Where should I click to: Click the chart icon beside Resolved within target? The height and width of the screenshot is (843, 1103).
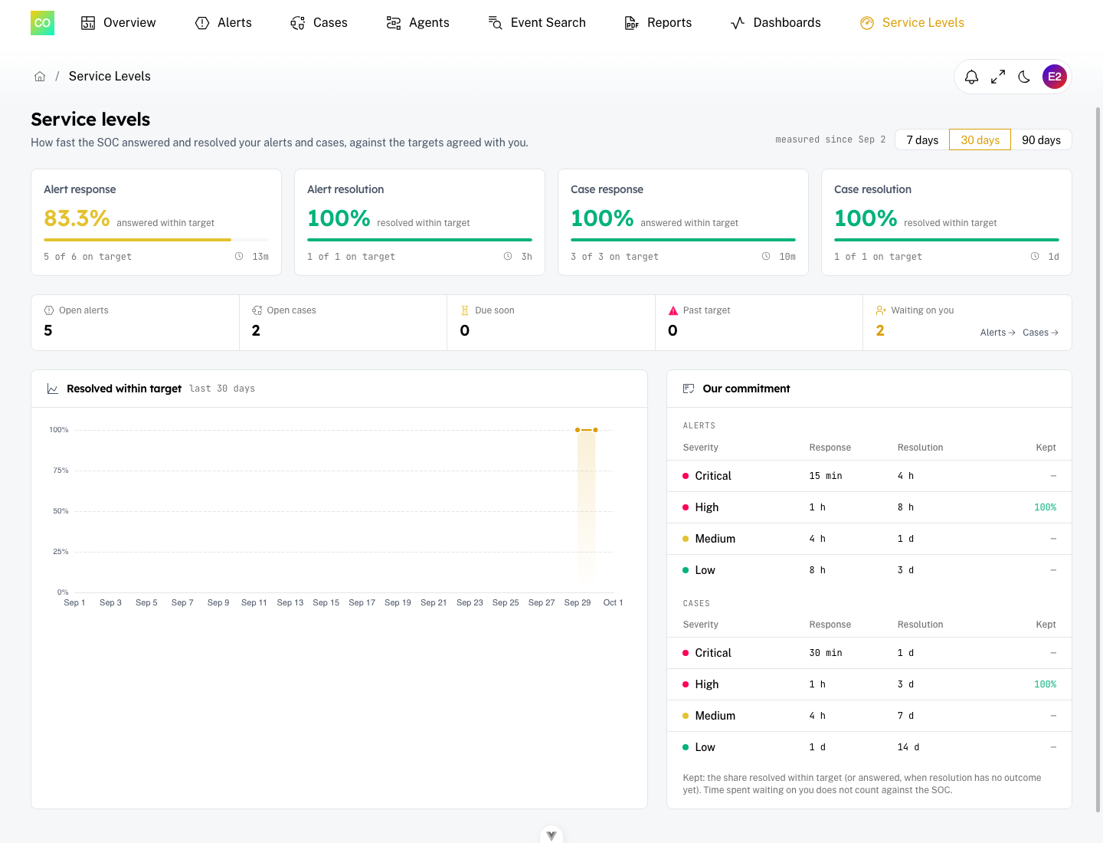click(53, 389)
